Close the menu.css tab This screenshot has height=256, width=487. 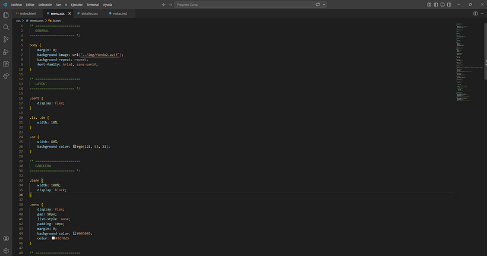coord(69,13)
